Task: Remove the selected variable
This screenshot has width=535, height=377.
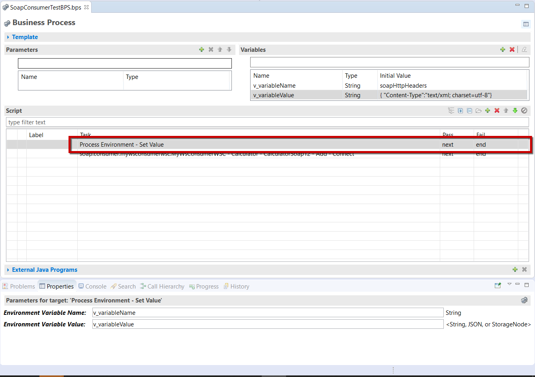Action: [511, 49]
